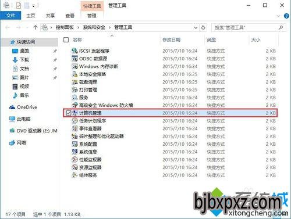
Task: Click the ODBC 数据源 icon
Action: click(x=74, y=59)
